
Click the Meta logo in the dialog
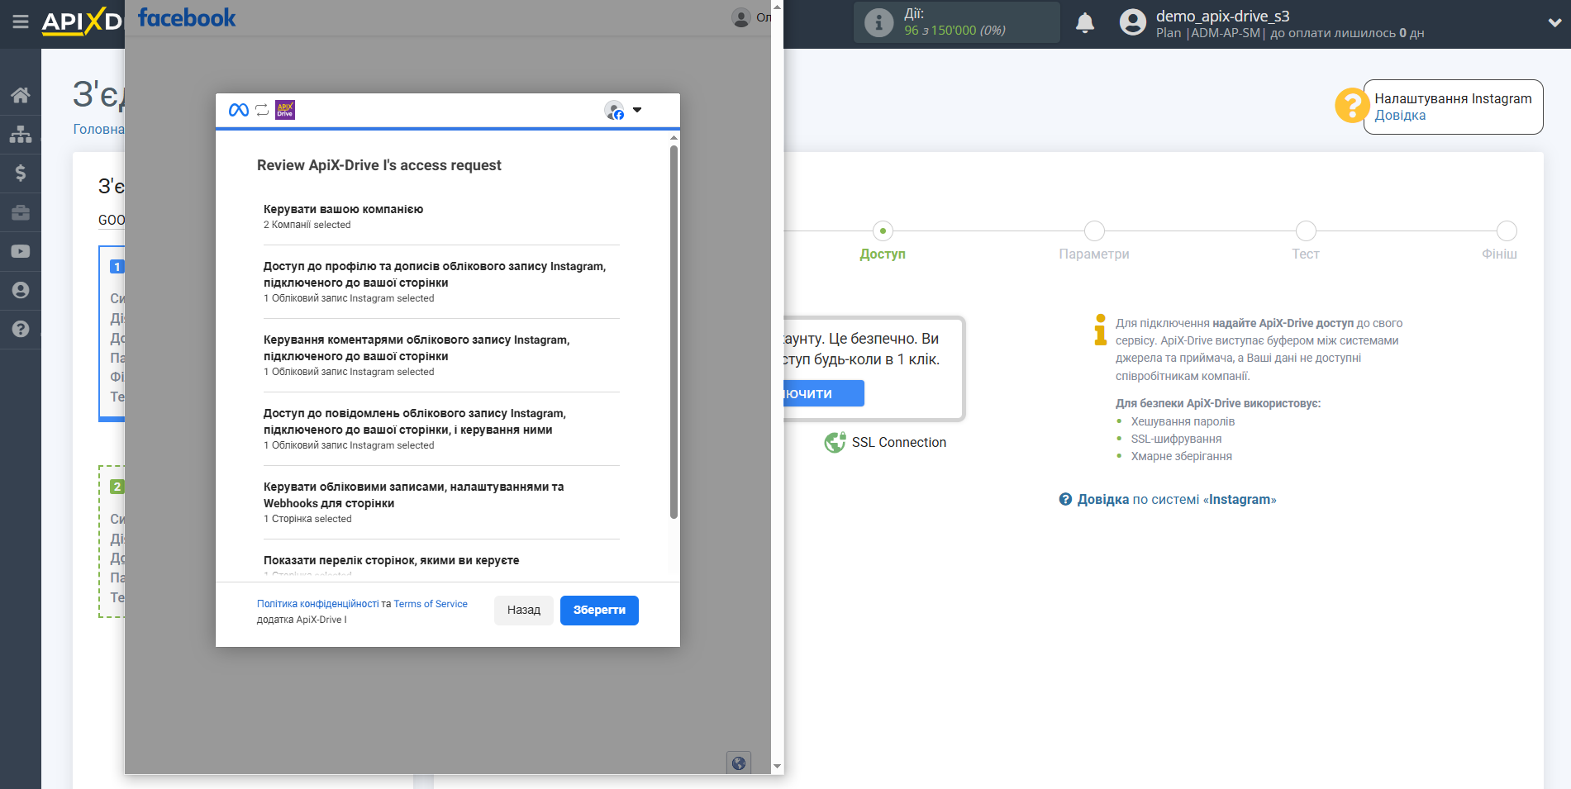[x=239, y=110]
